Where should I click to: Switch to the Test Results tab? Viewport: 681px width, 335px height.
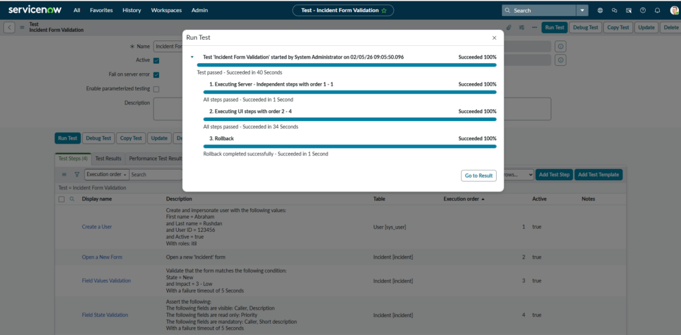point(108,159)
